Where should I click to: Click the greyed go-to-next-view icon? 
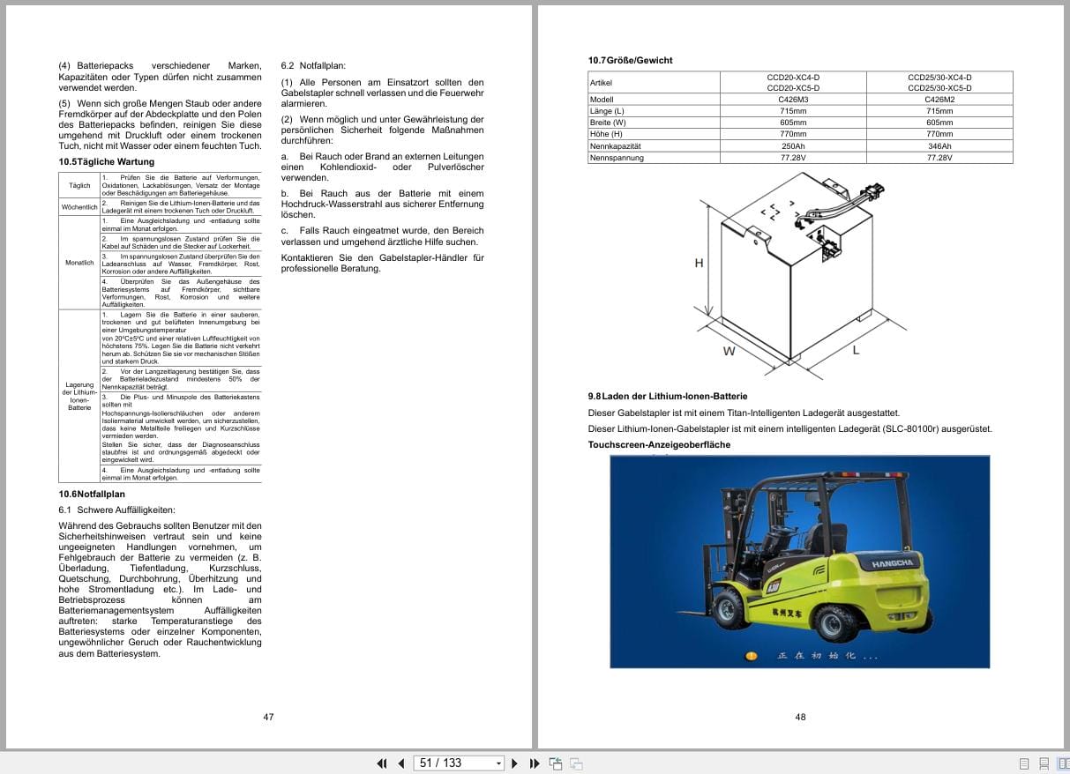[x=576, y=763]
